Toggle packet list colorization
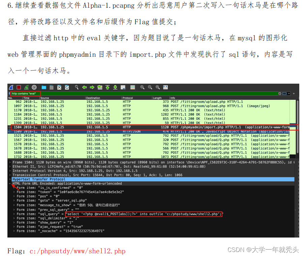This screenshot has width=304, height=256. click(x=132, y=87)
